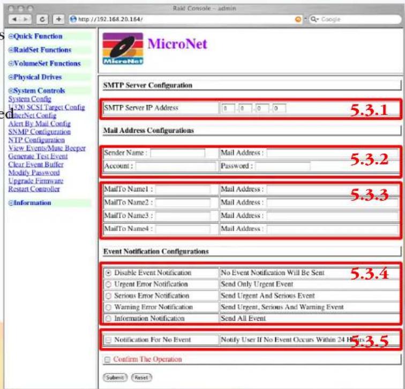Image resolution: width=405 pixels, height=389 pixels.
Task: Click the MailTo Name3 input field
Action: pyautogui.click(x=183, y=216)
